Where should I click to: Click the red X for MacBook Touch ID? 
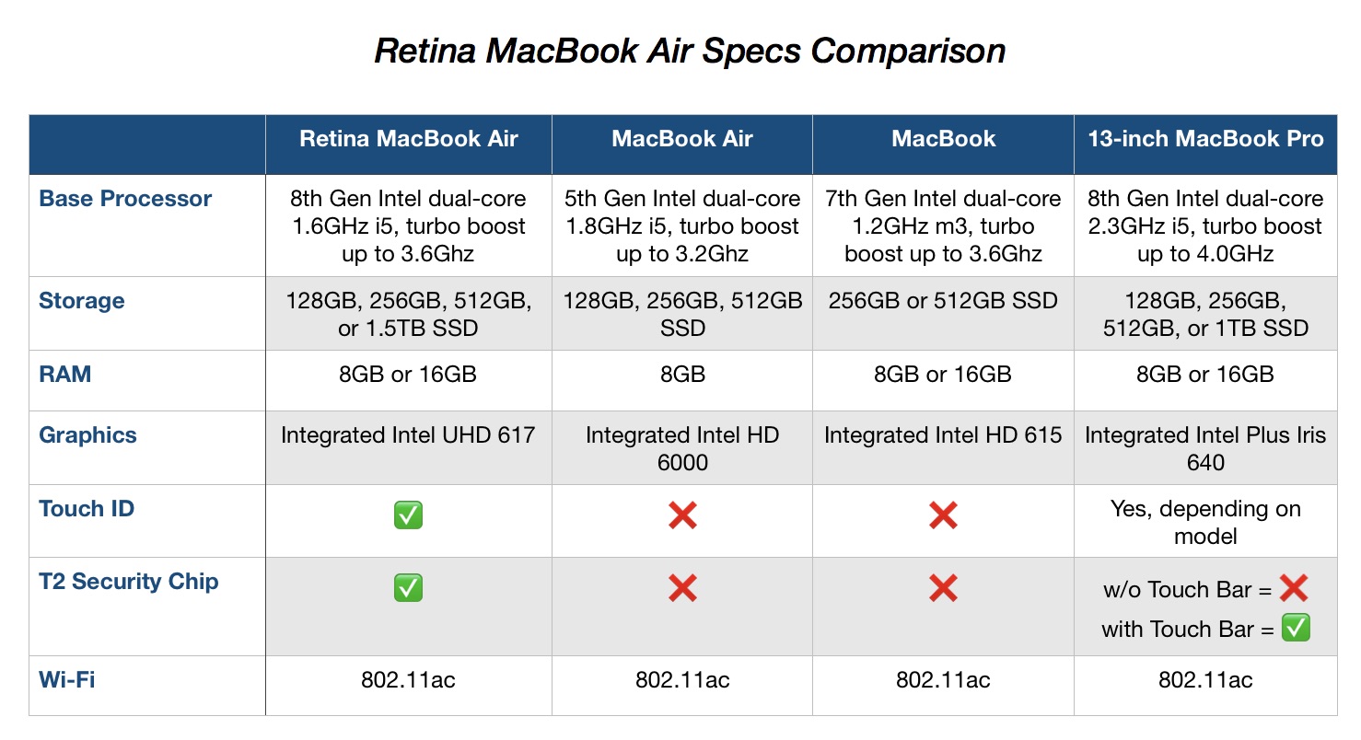tap(943, 515)
